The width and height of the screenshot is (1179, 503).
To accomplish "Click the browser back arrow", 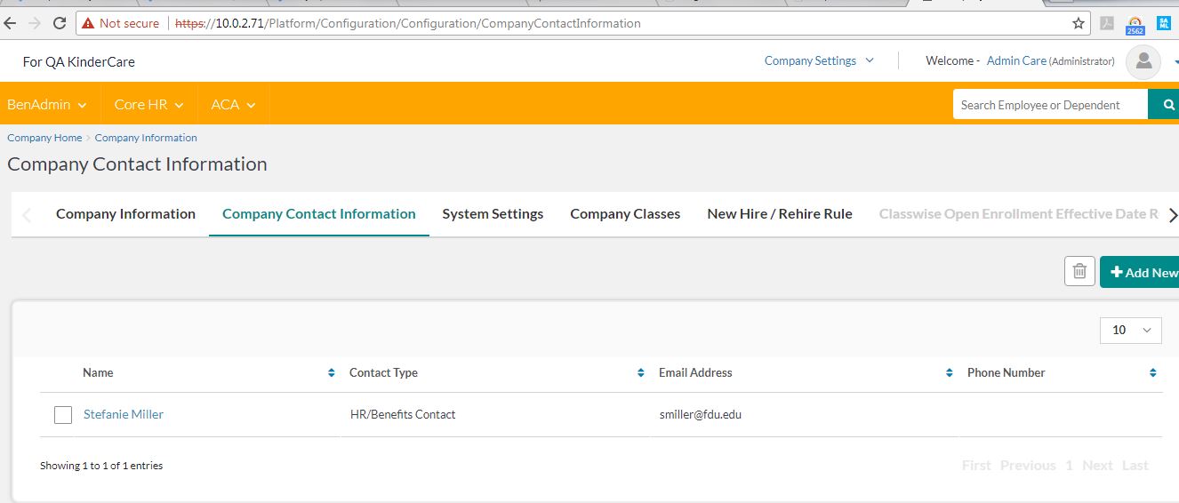I will [11, 24].
